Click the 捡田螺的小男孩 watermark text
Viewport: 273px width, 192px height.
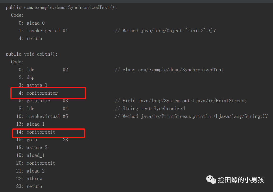click(x=241, y=180)
